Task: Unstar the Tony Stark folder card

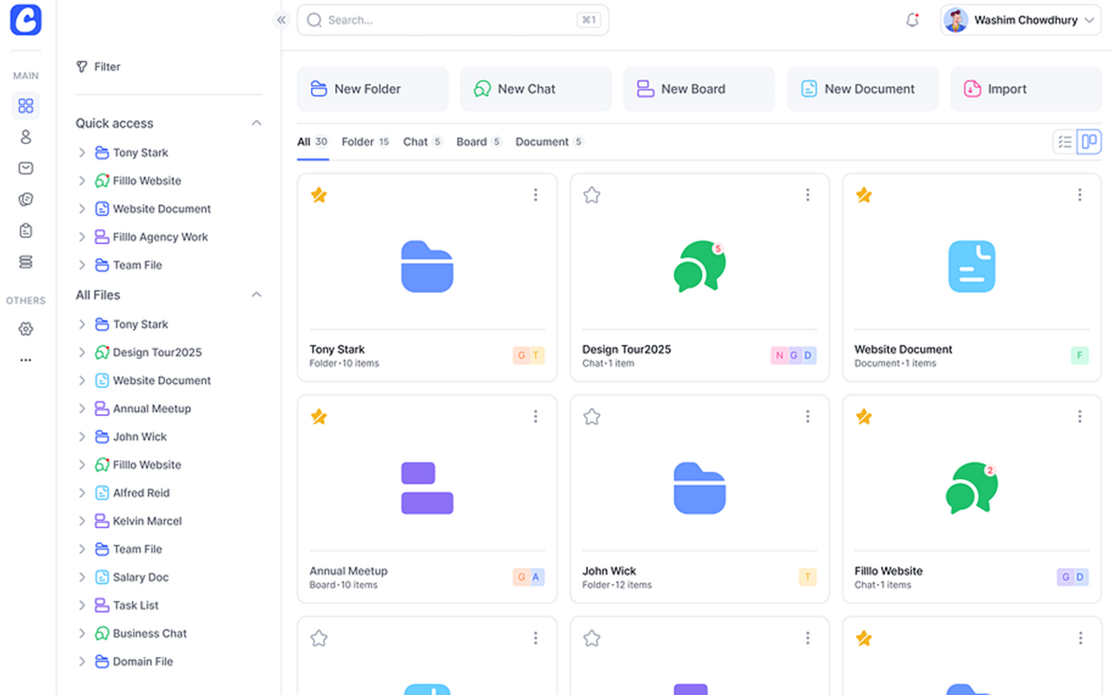Action: pyautogui.click(x=319, y=195)
